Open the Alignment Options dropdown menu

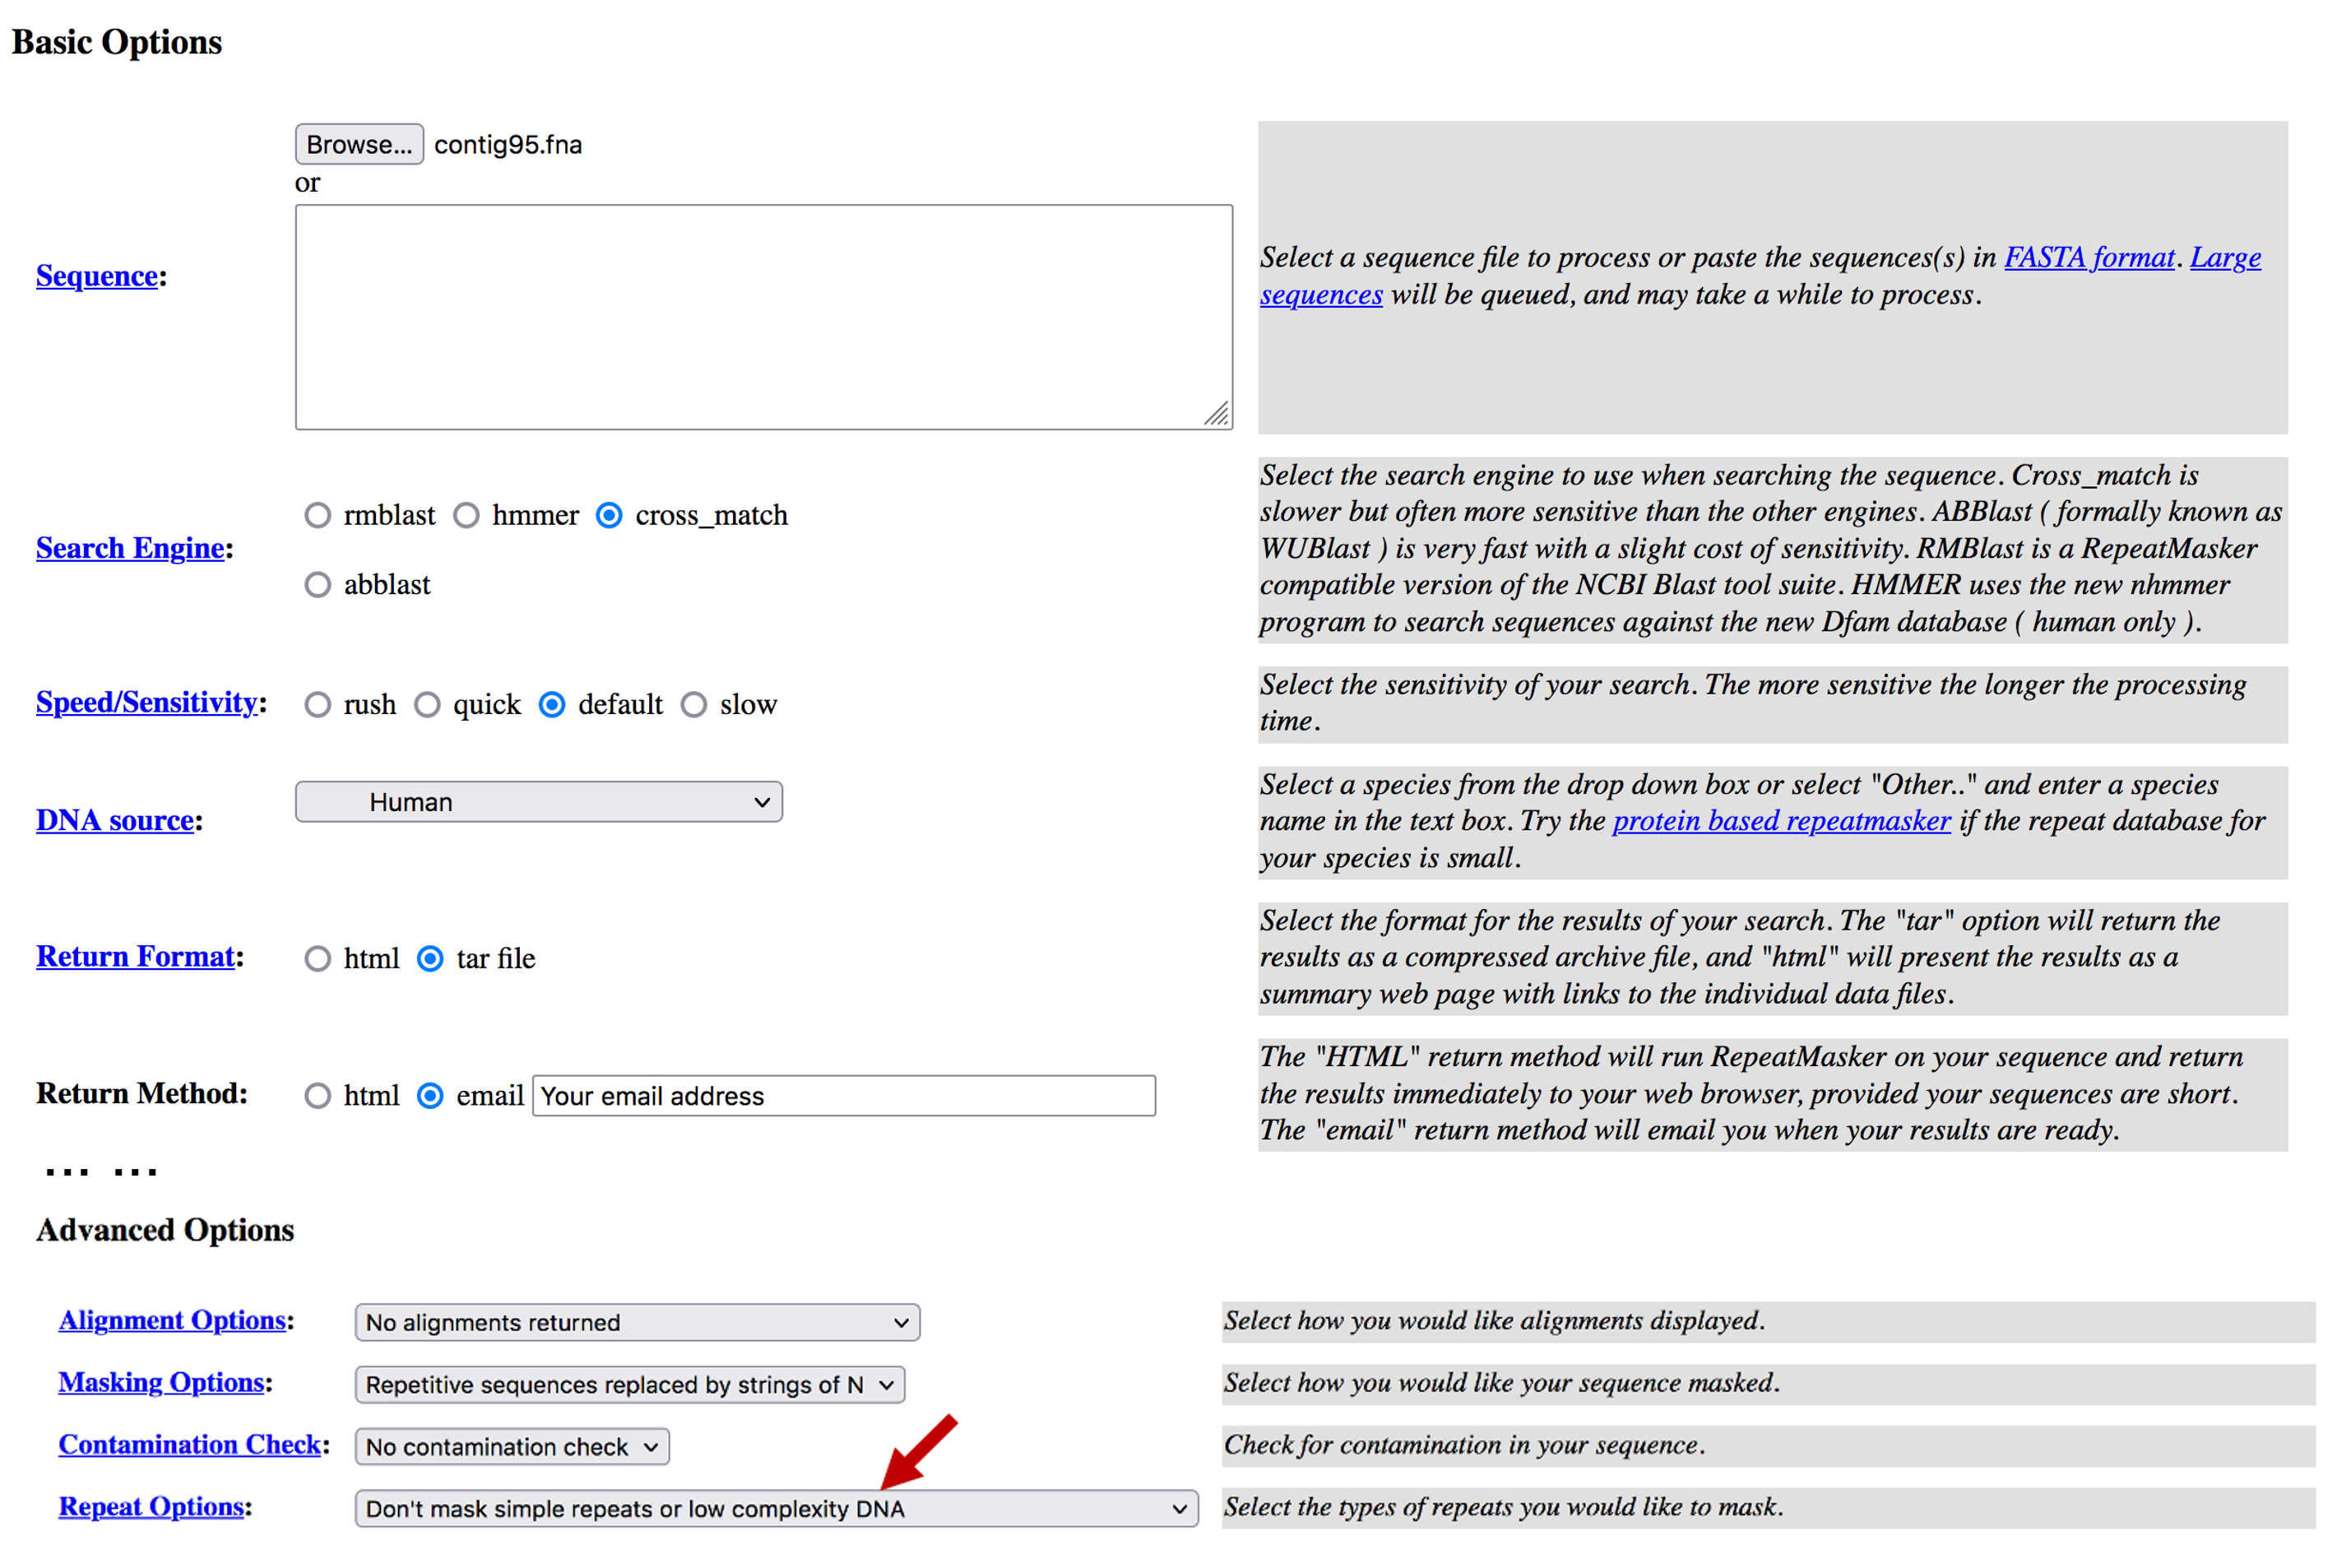[633, 1321]
